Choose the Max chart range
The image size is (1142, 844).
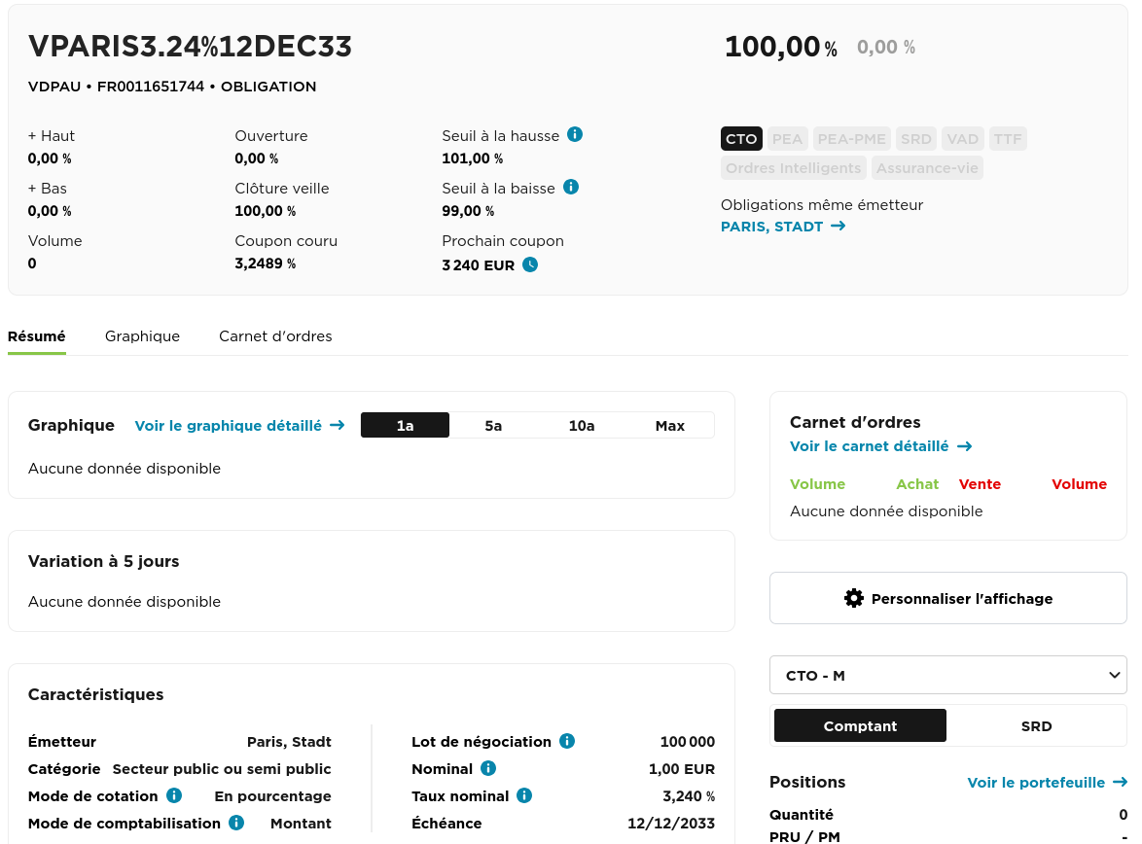670,425
